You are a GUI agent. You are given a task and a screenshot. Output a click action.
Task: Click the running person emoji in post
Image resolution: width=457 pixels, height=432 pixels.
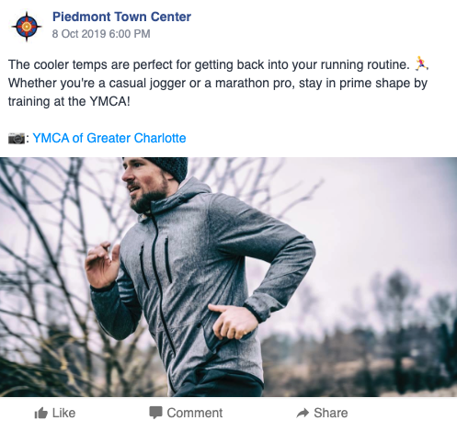(421, 64)
